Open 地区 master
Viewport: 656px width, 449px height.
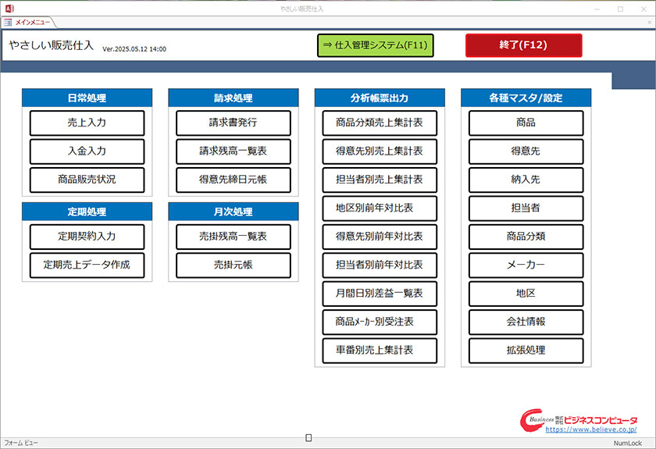click(526, 294)
